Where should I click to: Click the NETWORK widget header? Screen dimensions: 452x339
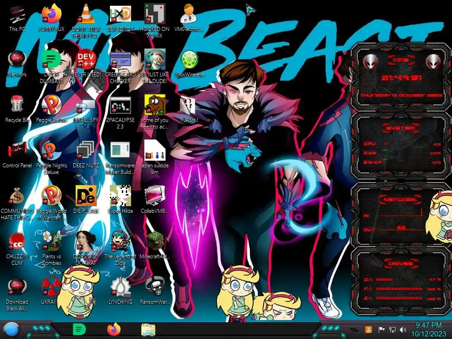pyautogui.click(x=400, y=200)
